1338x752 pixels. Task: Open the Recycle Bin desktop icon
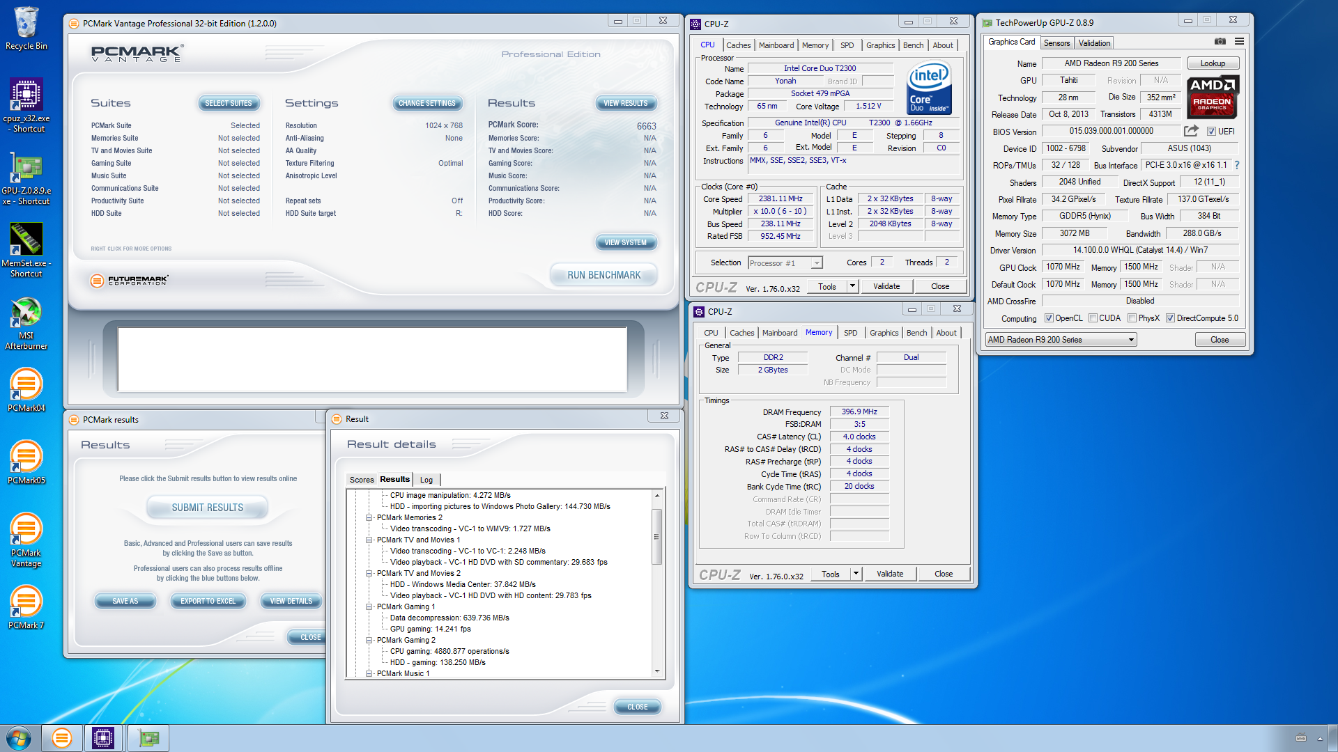26,29
